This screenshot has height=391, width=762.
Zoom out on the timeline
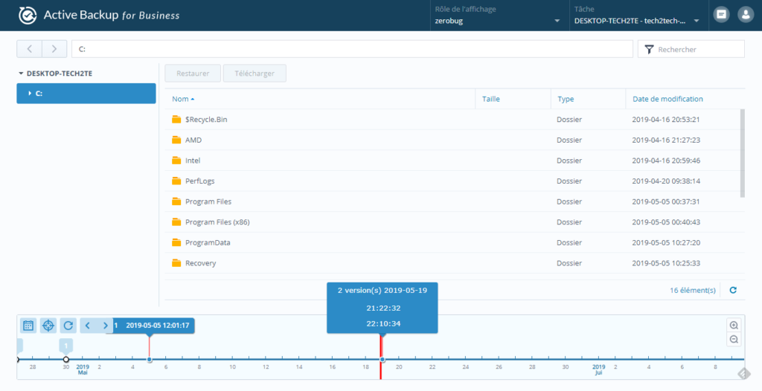[x=734, y=339]
